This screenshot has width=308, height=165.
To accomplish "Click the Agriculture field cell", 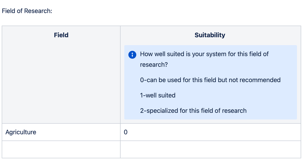I will click(61, 132).
